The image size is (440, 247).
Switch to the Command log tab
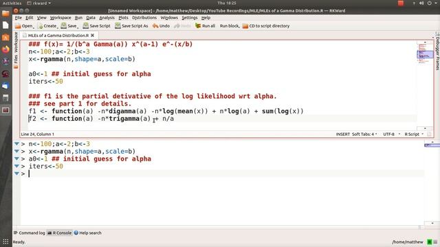tap(29, 233)
